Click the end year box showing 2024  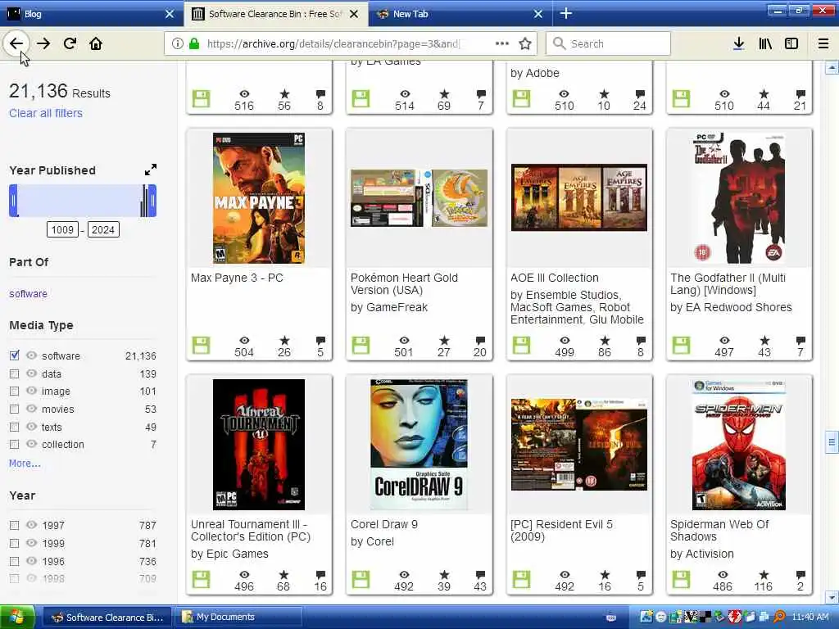(x=103, y=229)
